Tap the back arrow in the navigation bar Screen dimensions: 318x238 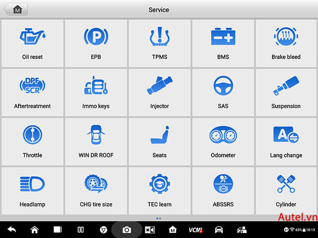click(12, 230)
